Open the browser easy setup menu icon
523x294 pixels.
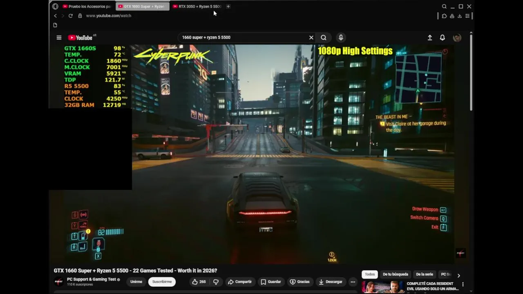[x=467, y=16]
